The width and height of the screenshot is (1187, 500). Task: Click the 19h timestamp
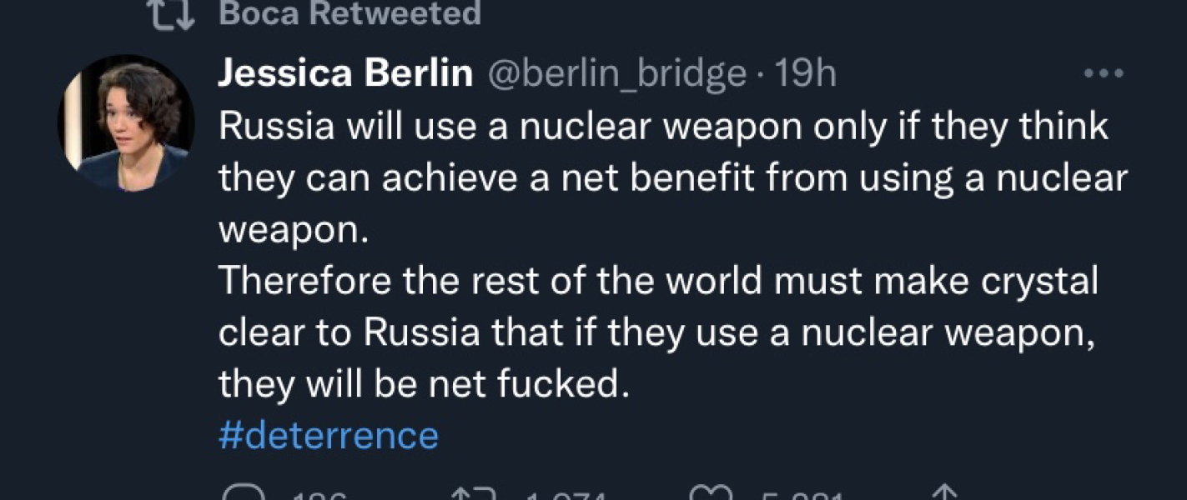coord(805,74)
